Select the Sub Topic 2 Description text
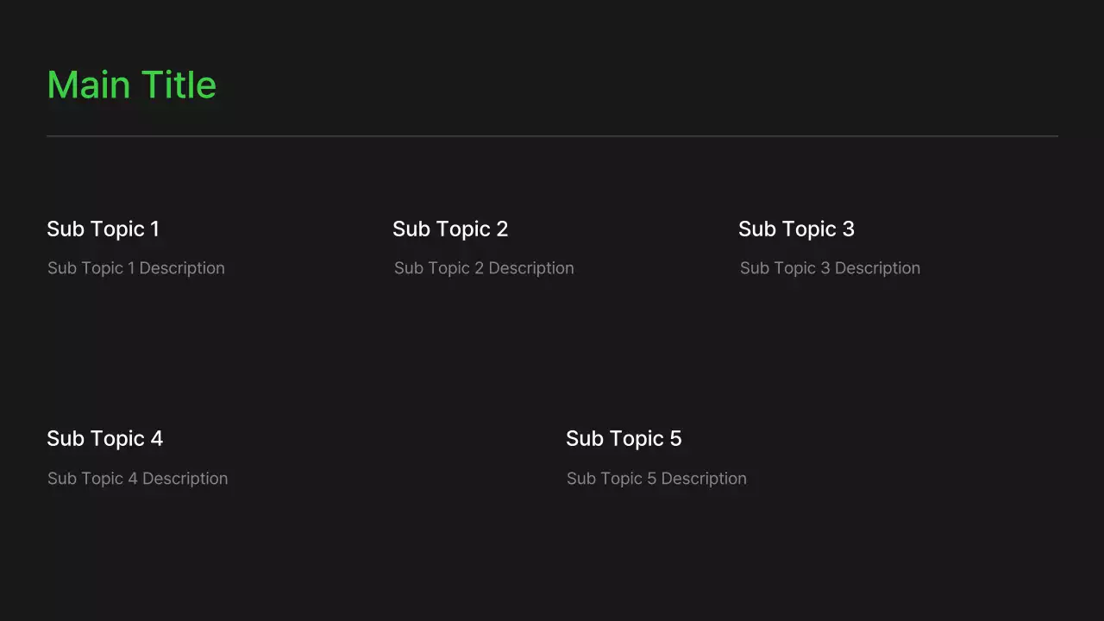1104x621 pixels. [x=484, y=268]
